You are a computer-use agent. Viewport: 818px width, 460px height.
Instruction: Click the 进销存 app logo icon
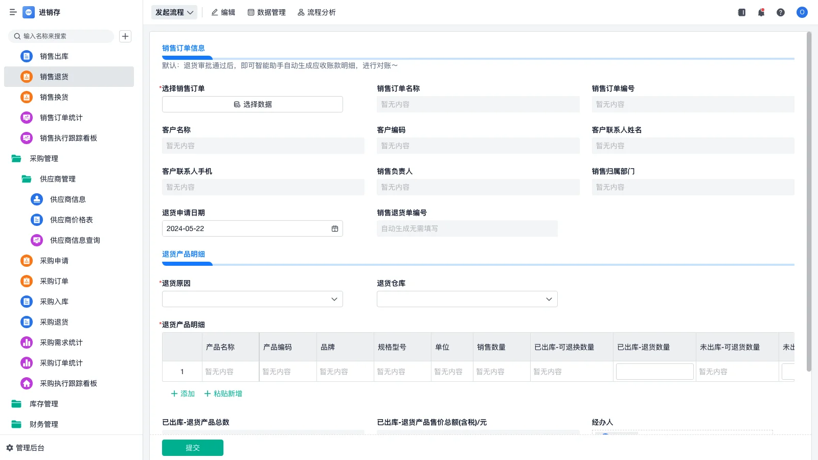click(x=29, y=12)
